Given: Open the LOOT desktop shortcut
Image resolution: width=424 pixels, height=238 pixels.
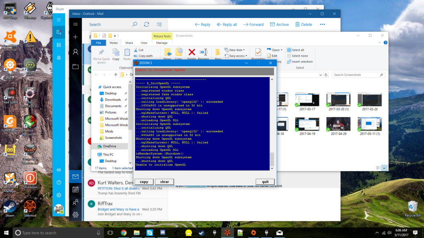Looking at the screenshot, I should point(10,152).
